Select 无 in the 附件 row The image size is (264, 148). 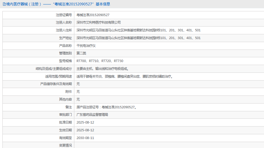click(x=78, y=92)
